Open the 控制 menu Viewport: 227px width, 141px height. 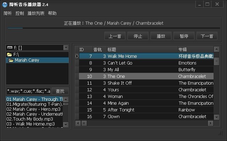(19, 13)
